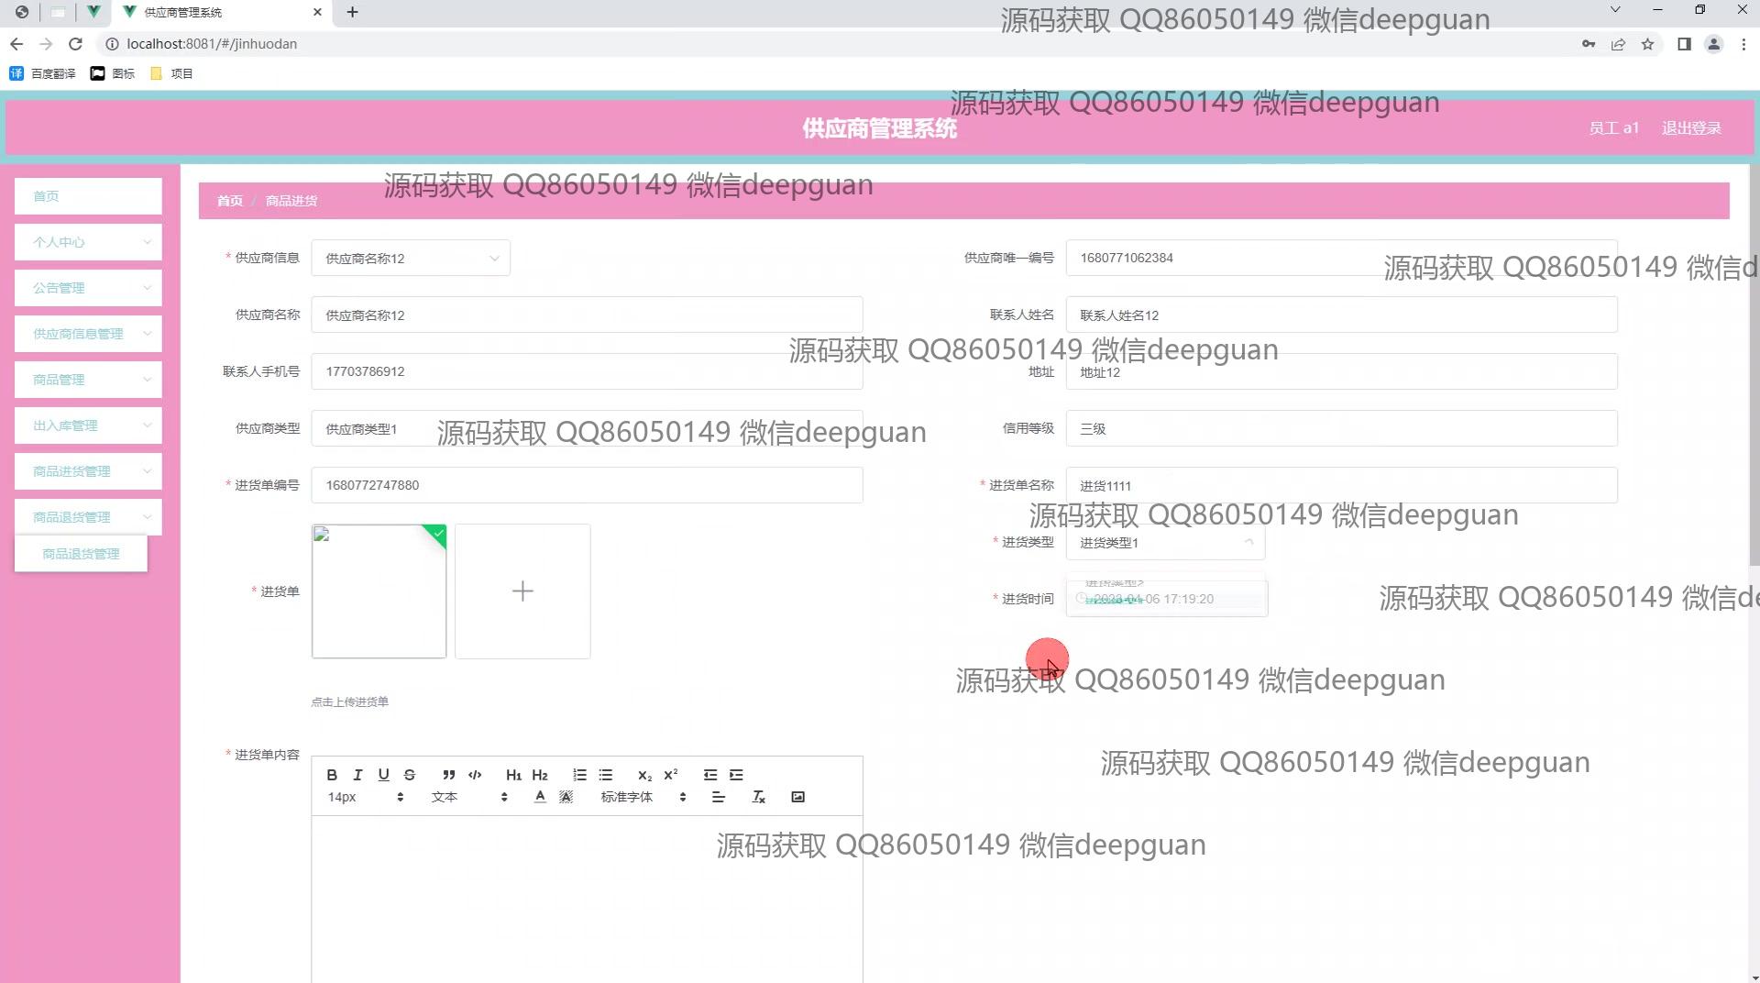Click the plus box to upload 进货单
The width and height of the screenshot is (1760, 983).
tap(522, 591)
